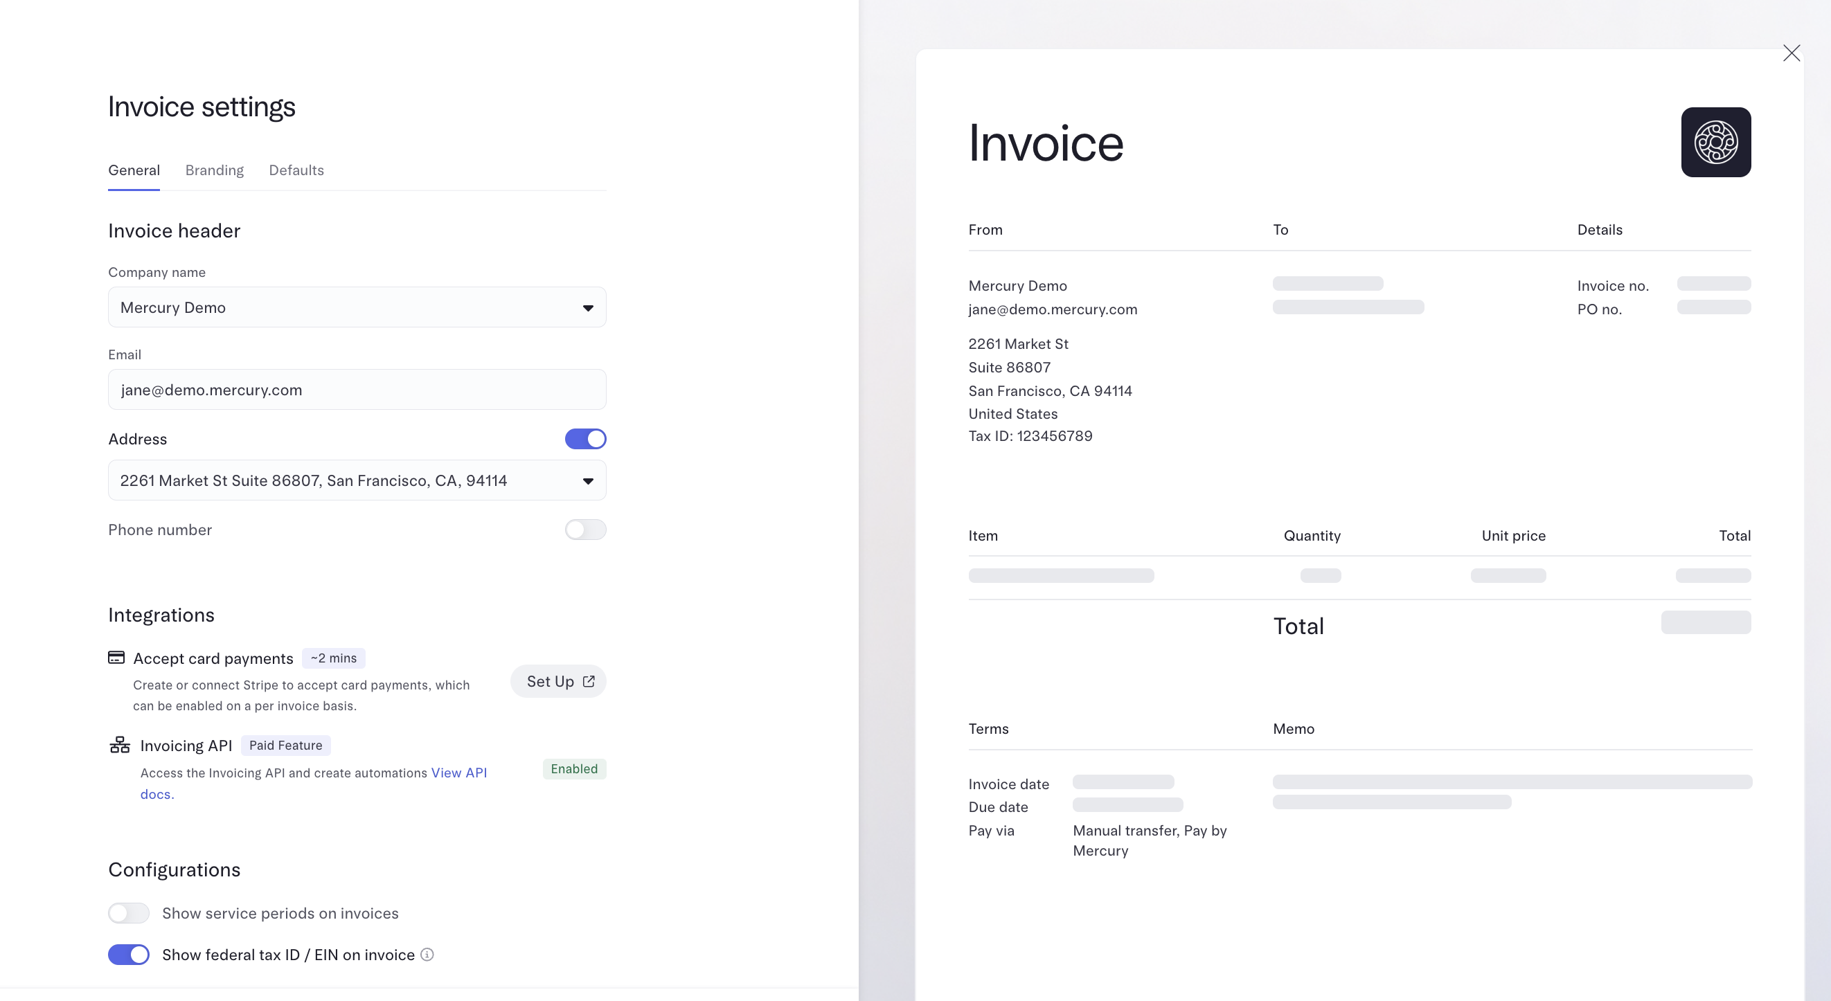1831x1001 pixels.
Task: Click the Paid Feature badge
Action: pyautogui.click(x=286, y=745)
